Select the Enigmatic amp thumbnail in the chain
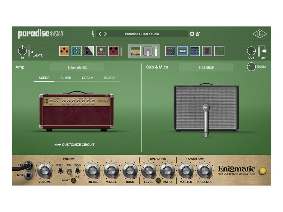Image resolution: width=283 pixels, height=212 pixels. [x=135, y=51]
